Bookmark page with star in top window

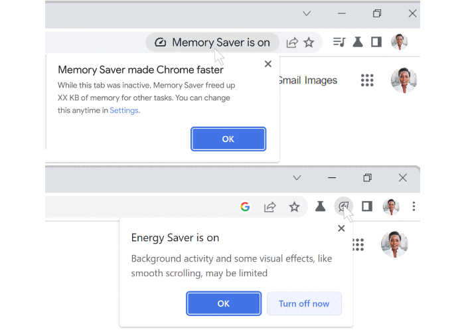click(x=309, y=42)
